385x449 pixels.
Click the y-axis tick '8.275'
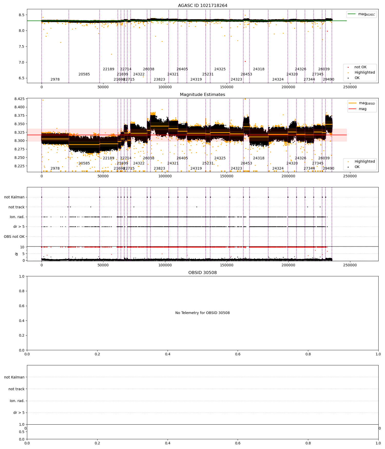coord(20,149)
